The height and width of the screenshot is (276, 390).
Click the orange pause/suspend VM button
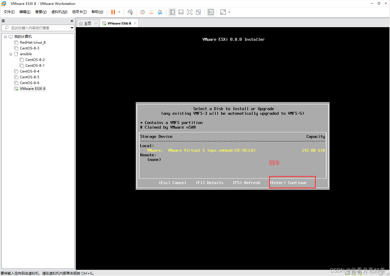[113, 12]
